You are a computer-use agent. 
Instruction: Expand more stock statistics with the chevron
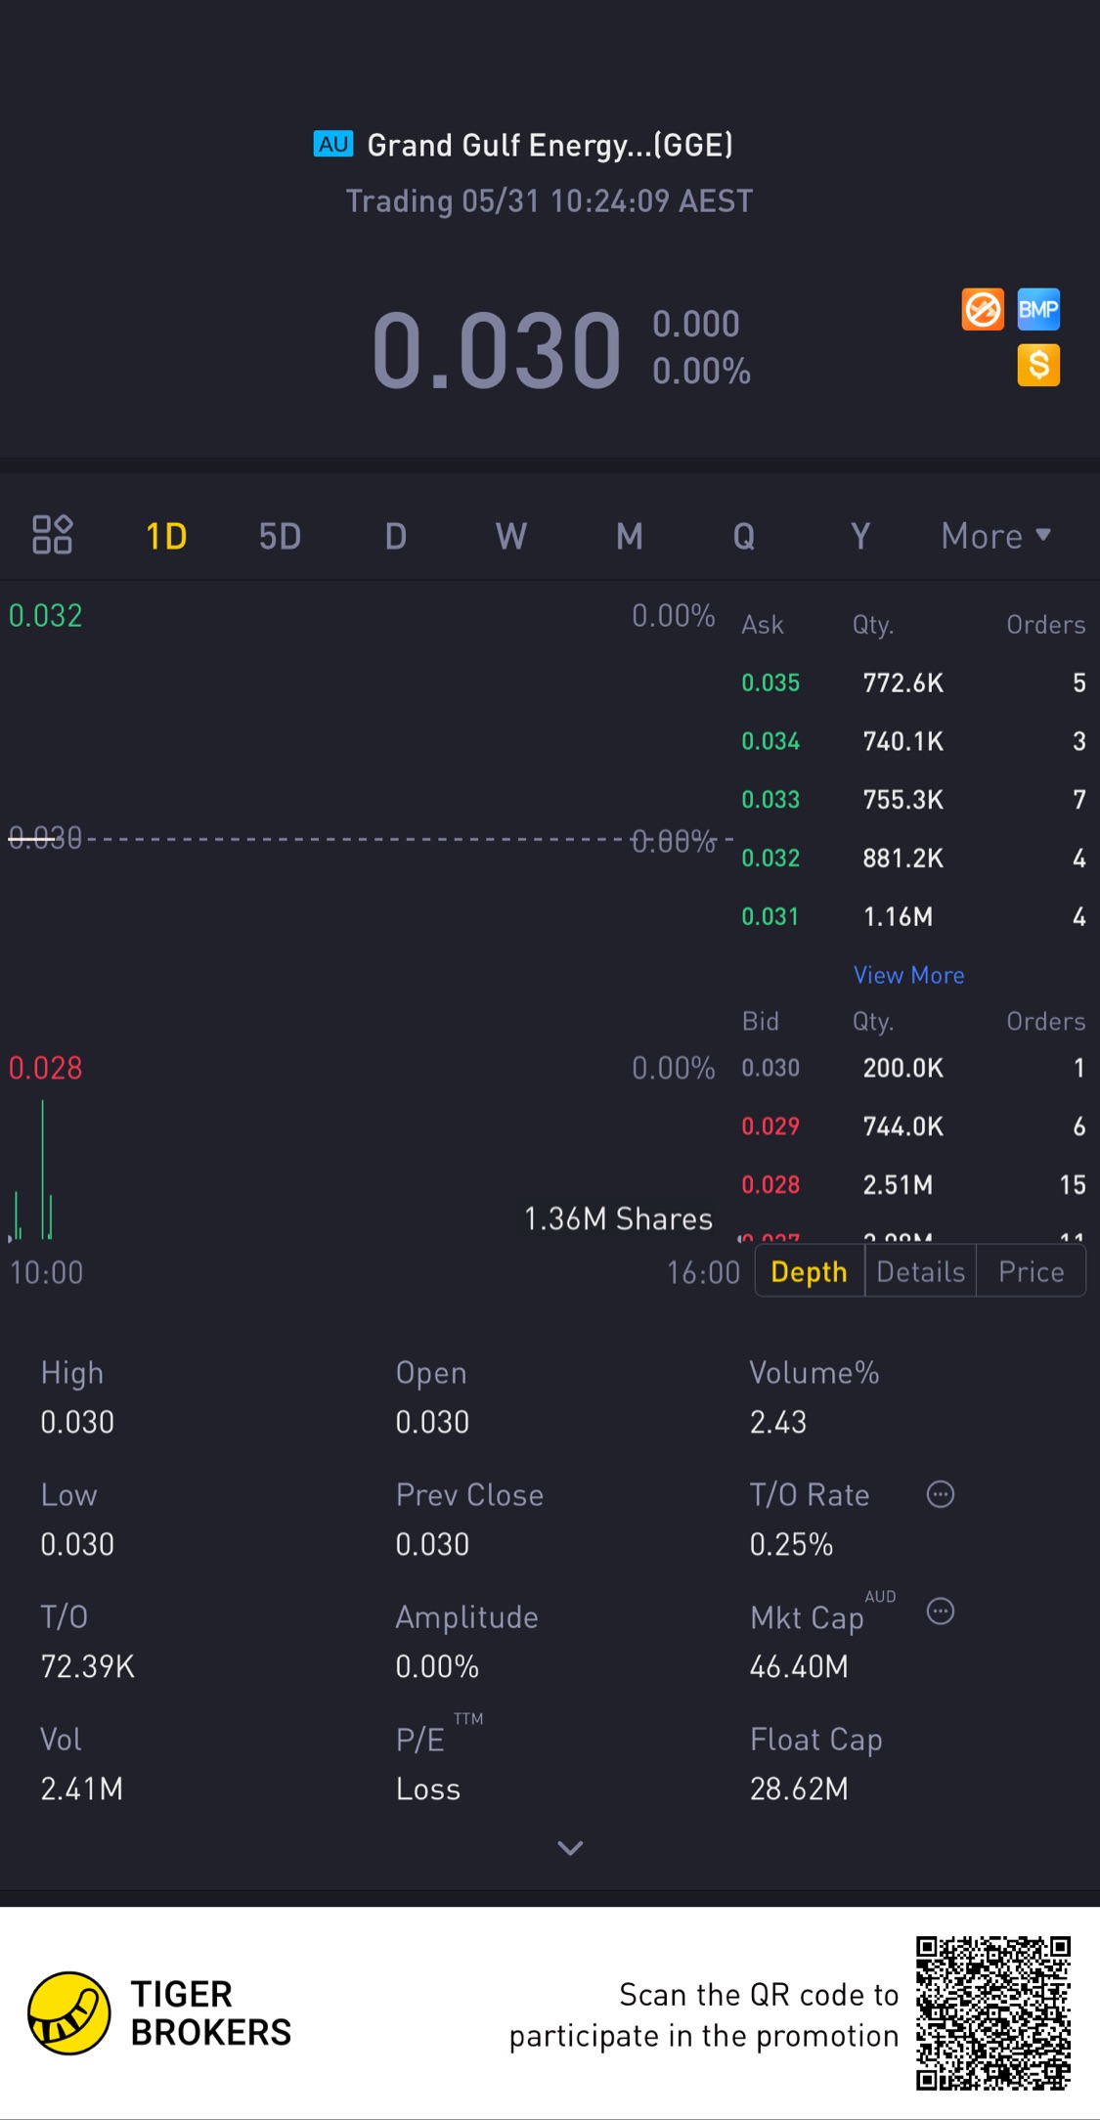pos(570,1847)
